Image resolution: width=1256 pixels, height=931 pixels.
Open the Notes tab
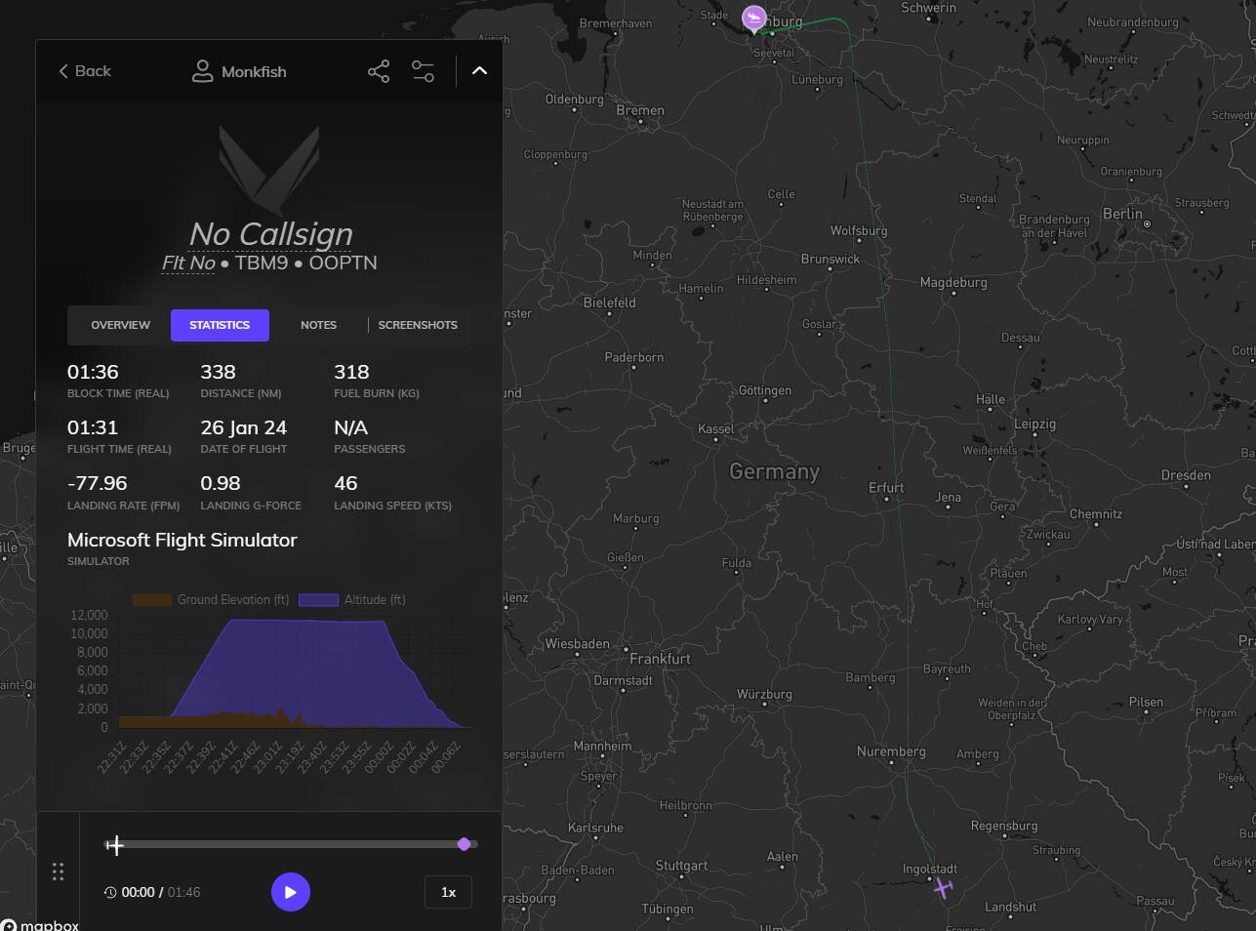[318, 325]
